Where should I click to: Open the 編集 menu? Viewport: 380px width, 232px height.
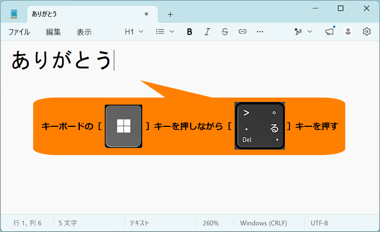tap(53, 32)
